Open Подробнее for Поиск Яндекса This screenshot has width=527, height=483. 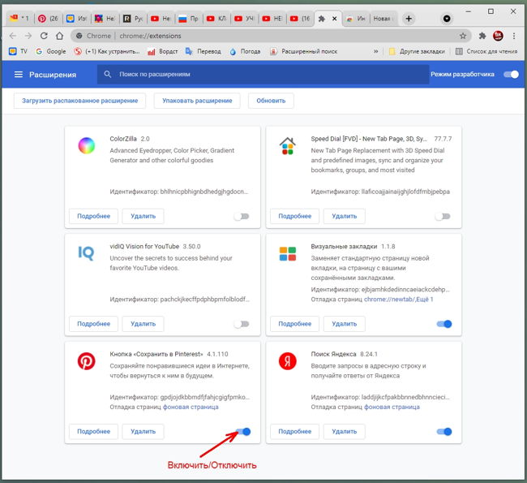(x=295, y=432)
